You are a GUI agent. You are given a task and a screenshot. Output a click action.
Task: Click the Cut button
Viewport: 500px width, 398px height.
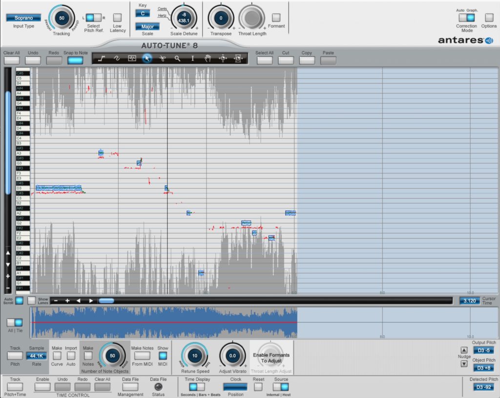(x=286, y=60)
